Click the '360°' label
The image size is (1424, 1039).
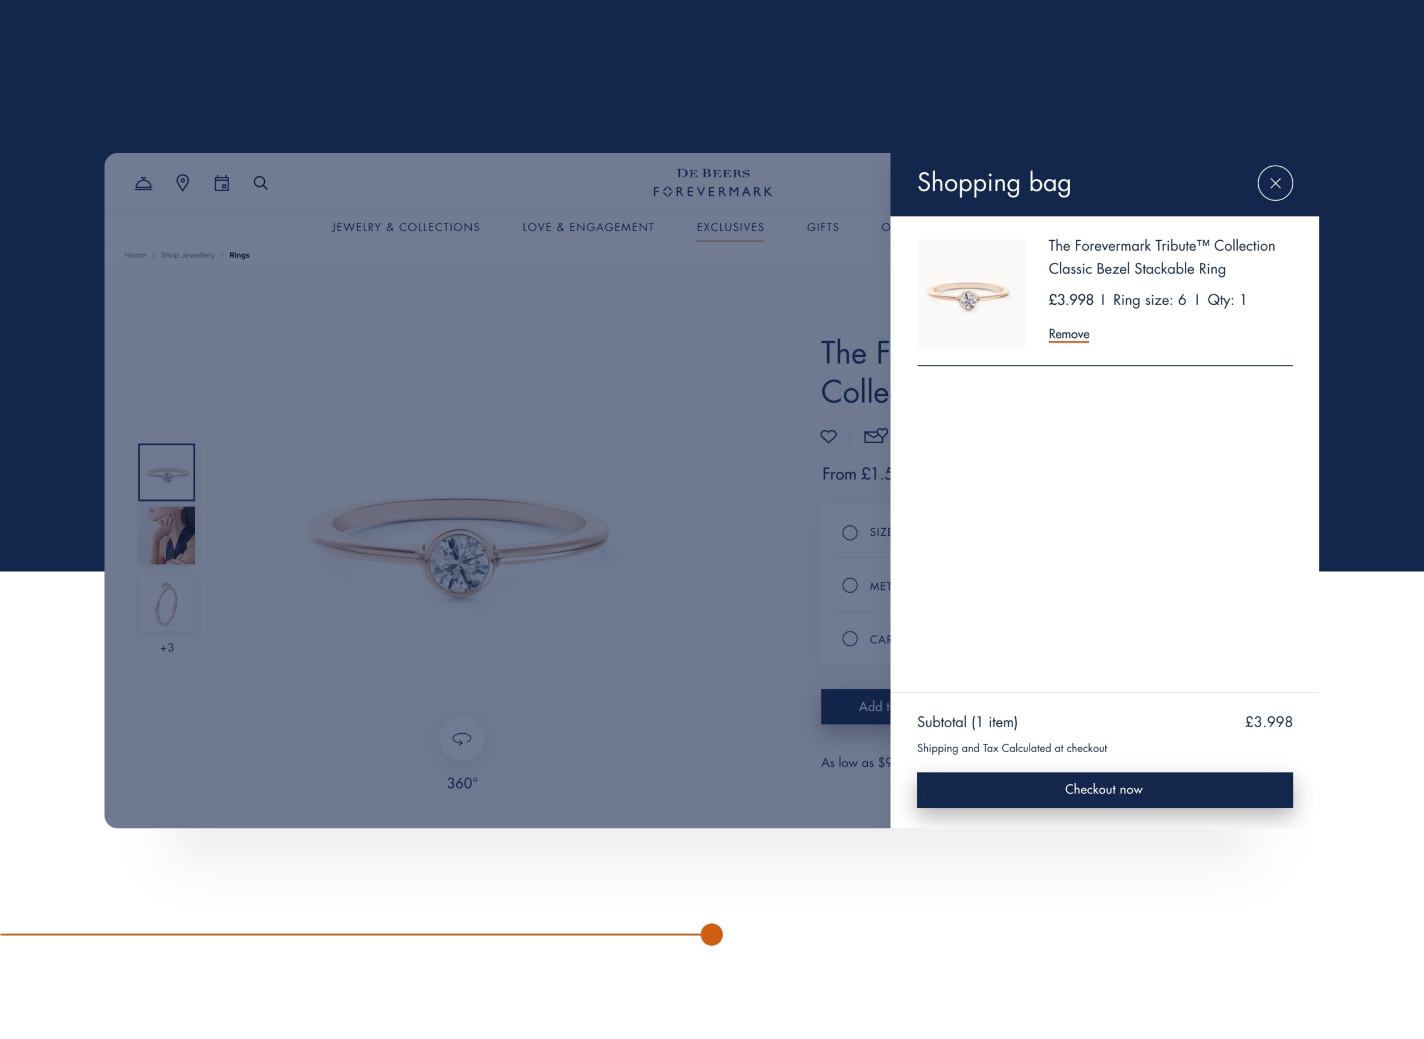point(462,784)
